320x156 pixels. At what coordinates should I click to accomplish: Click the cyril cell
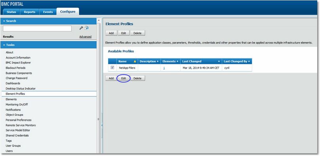(x=237, y=68)
